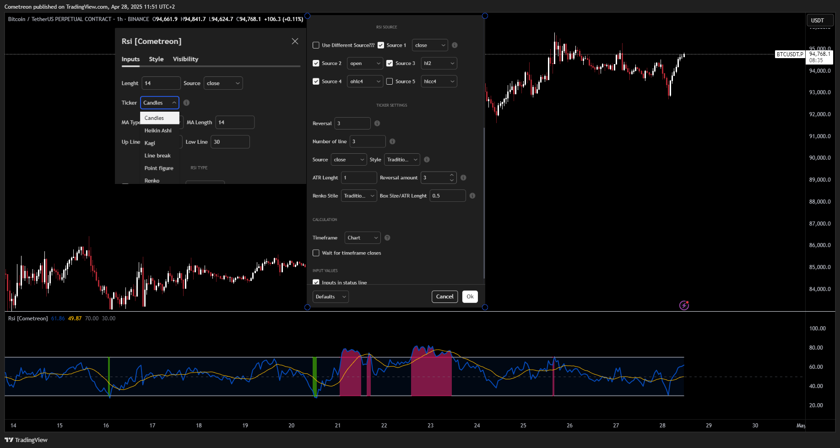Increase Reversal amount with up stepper arrow
The height and width of the screenshot is (448, 840).
452,175
